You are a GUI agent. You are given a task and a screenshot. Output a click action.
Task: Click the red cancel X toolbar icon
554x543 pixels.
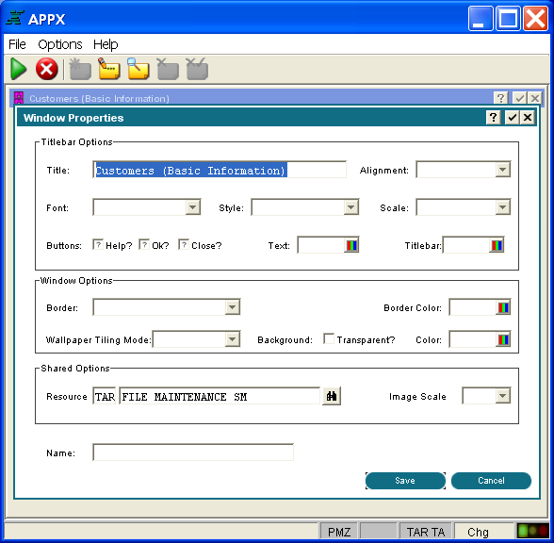click(x=47, y=69)
